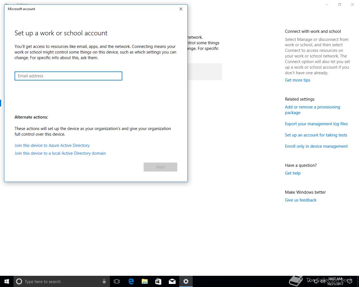Click the Give us feedback link

pos(301,200)
